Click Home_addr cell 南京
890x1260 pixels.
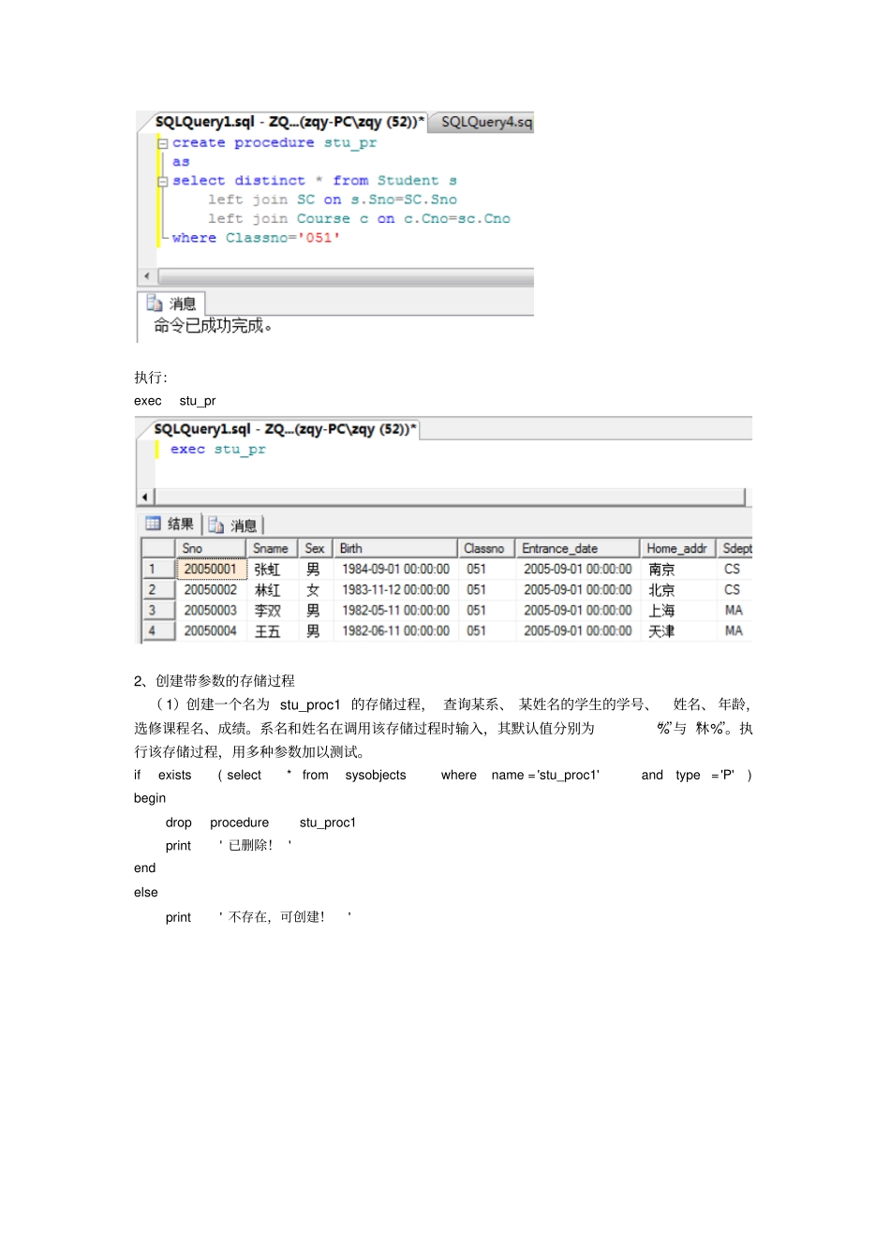[x=678, y=569]
